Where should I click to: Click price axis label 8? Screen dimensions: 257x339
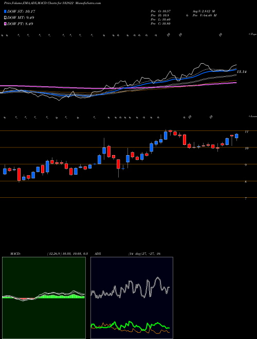(246, 182)
